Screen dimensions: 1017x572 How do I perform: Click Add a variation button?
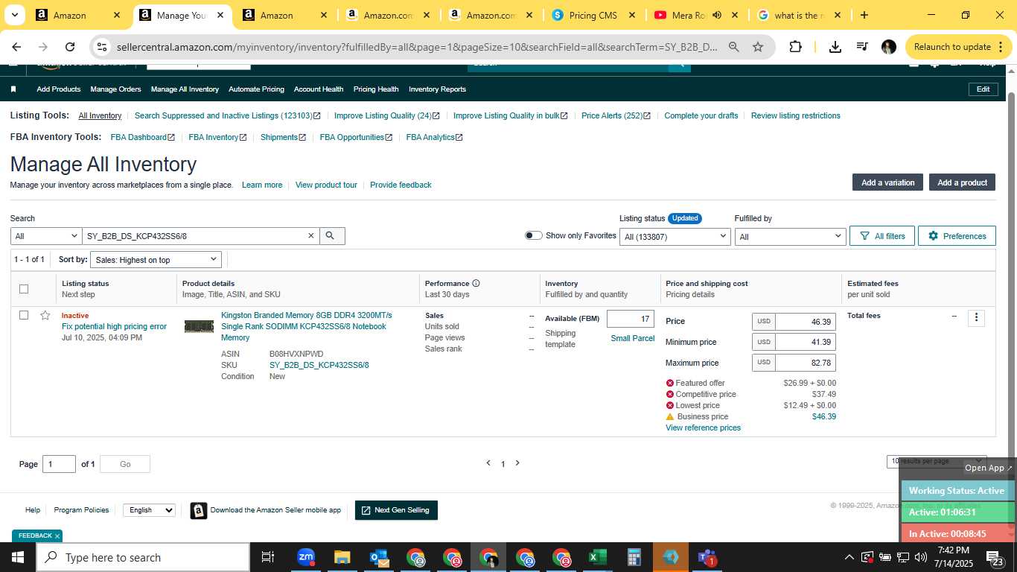pyautogui.click(x=887, y=182)
